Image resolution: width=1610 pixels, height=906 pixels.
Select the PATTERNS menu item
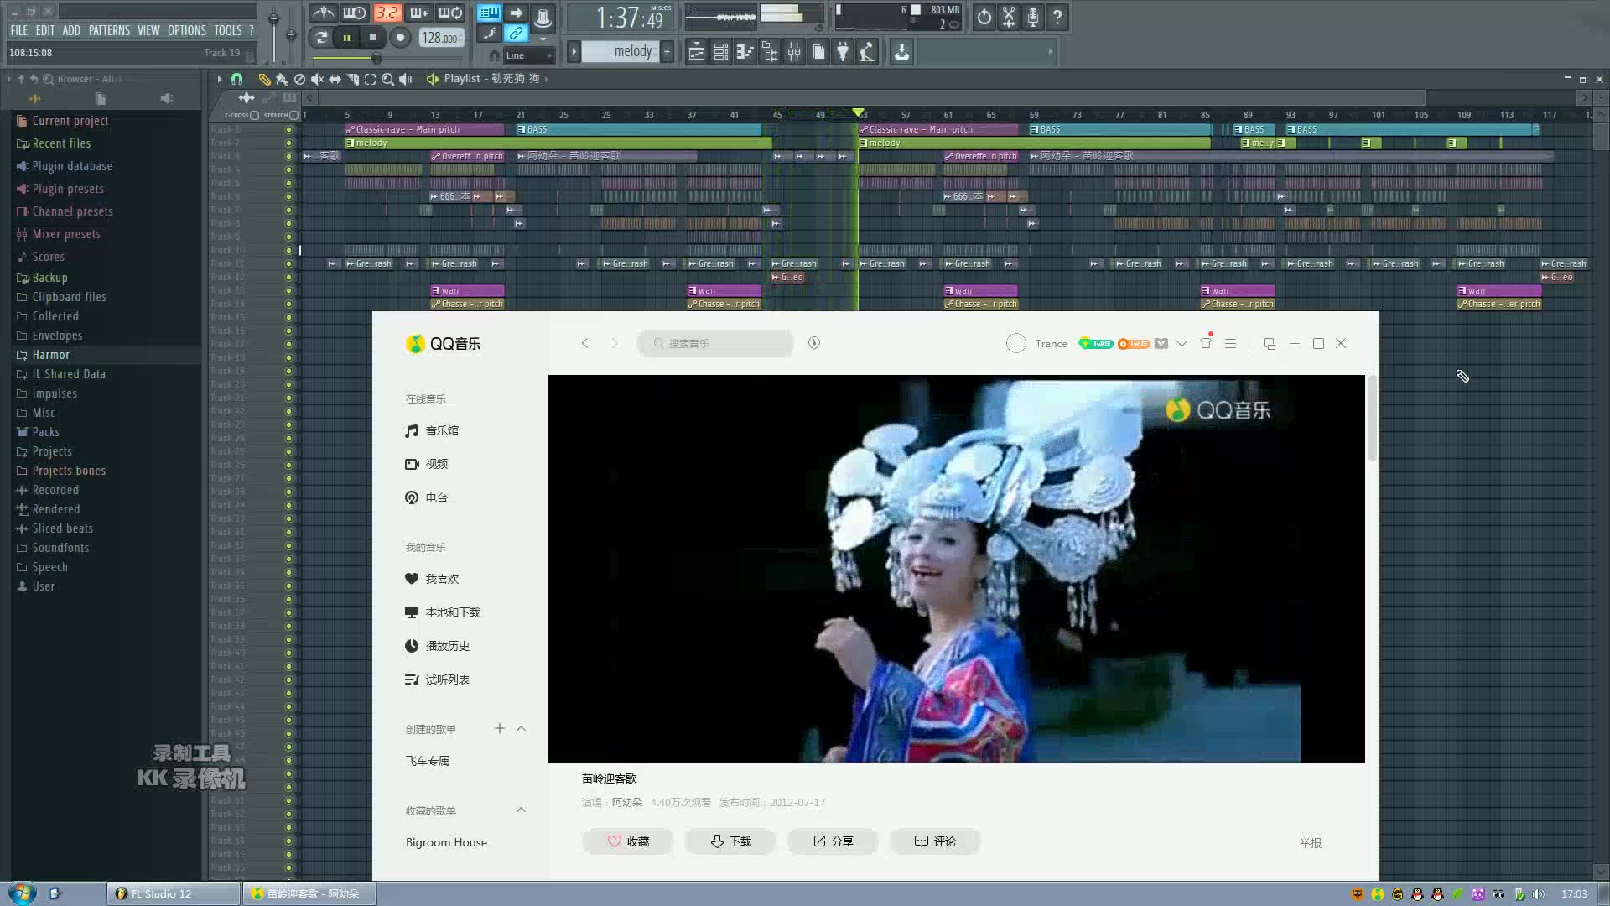click(x=108, y=30)
